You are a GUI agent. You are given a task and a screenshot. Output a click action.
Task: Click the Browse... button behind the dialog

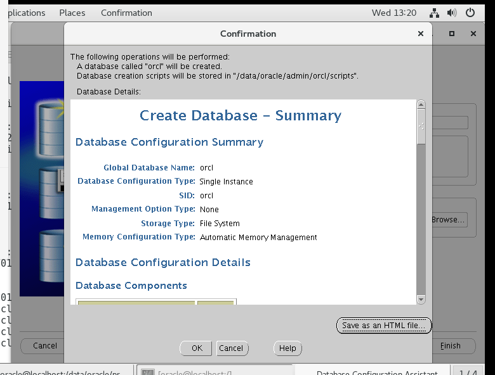pos(448,220)
